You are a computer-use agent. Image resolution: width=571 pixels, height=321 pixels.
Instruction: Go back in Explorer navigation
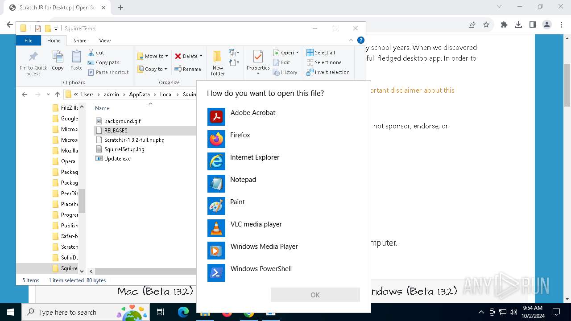click(x=25, y=95)
